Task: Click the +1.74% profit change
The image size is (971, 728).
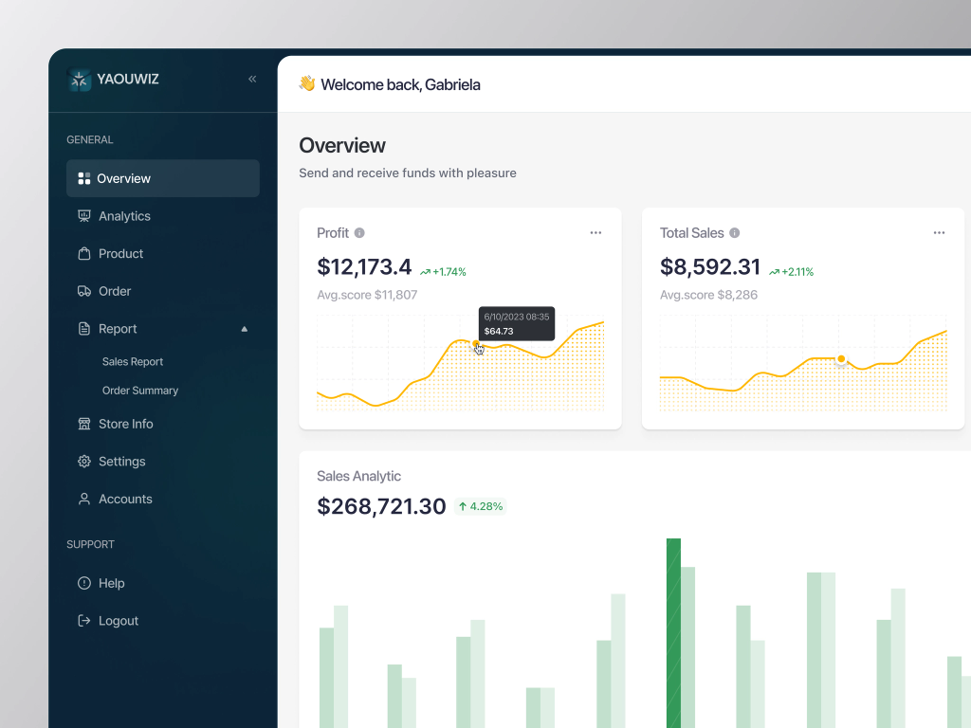Action: (x=449, y=272)
